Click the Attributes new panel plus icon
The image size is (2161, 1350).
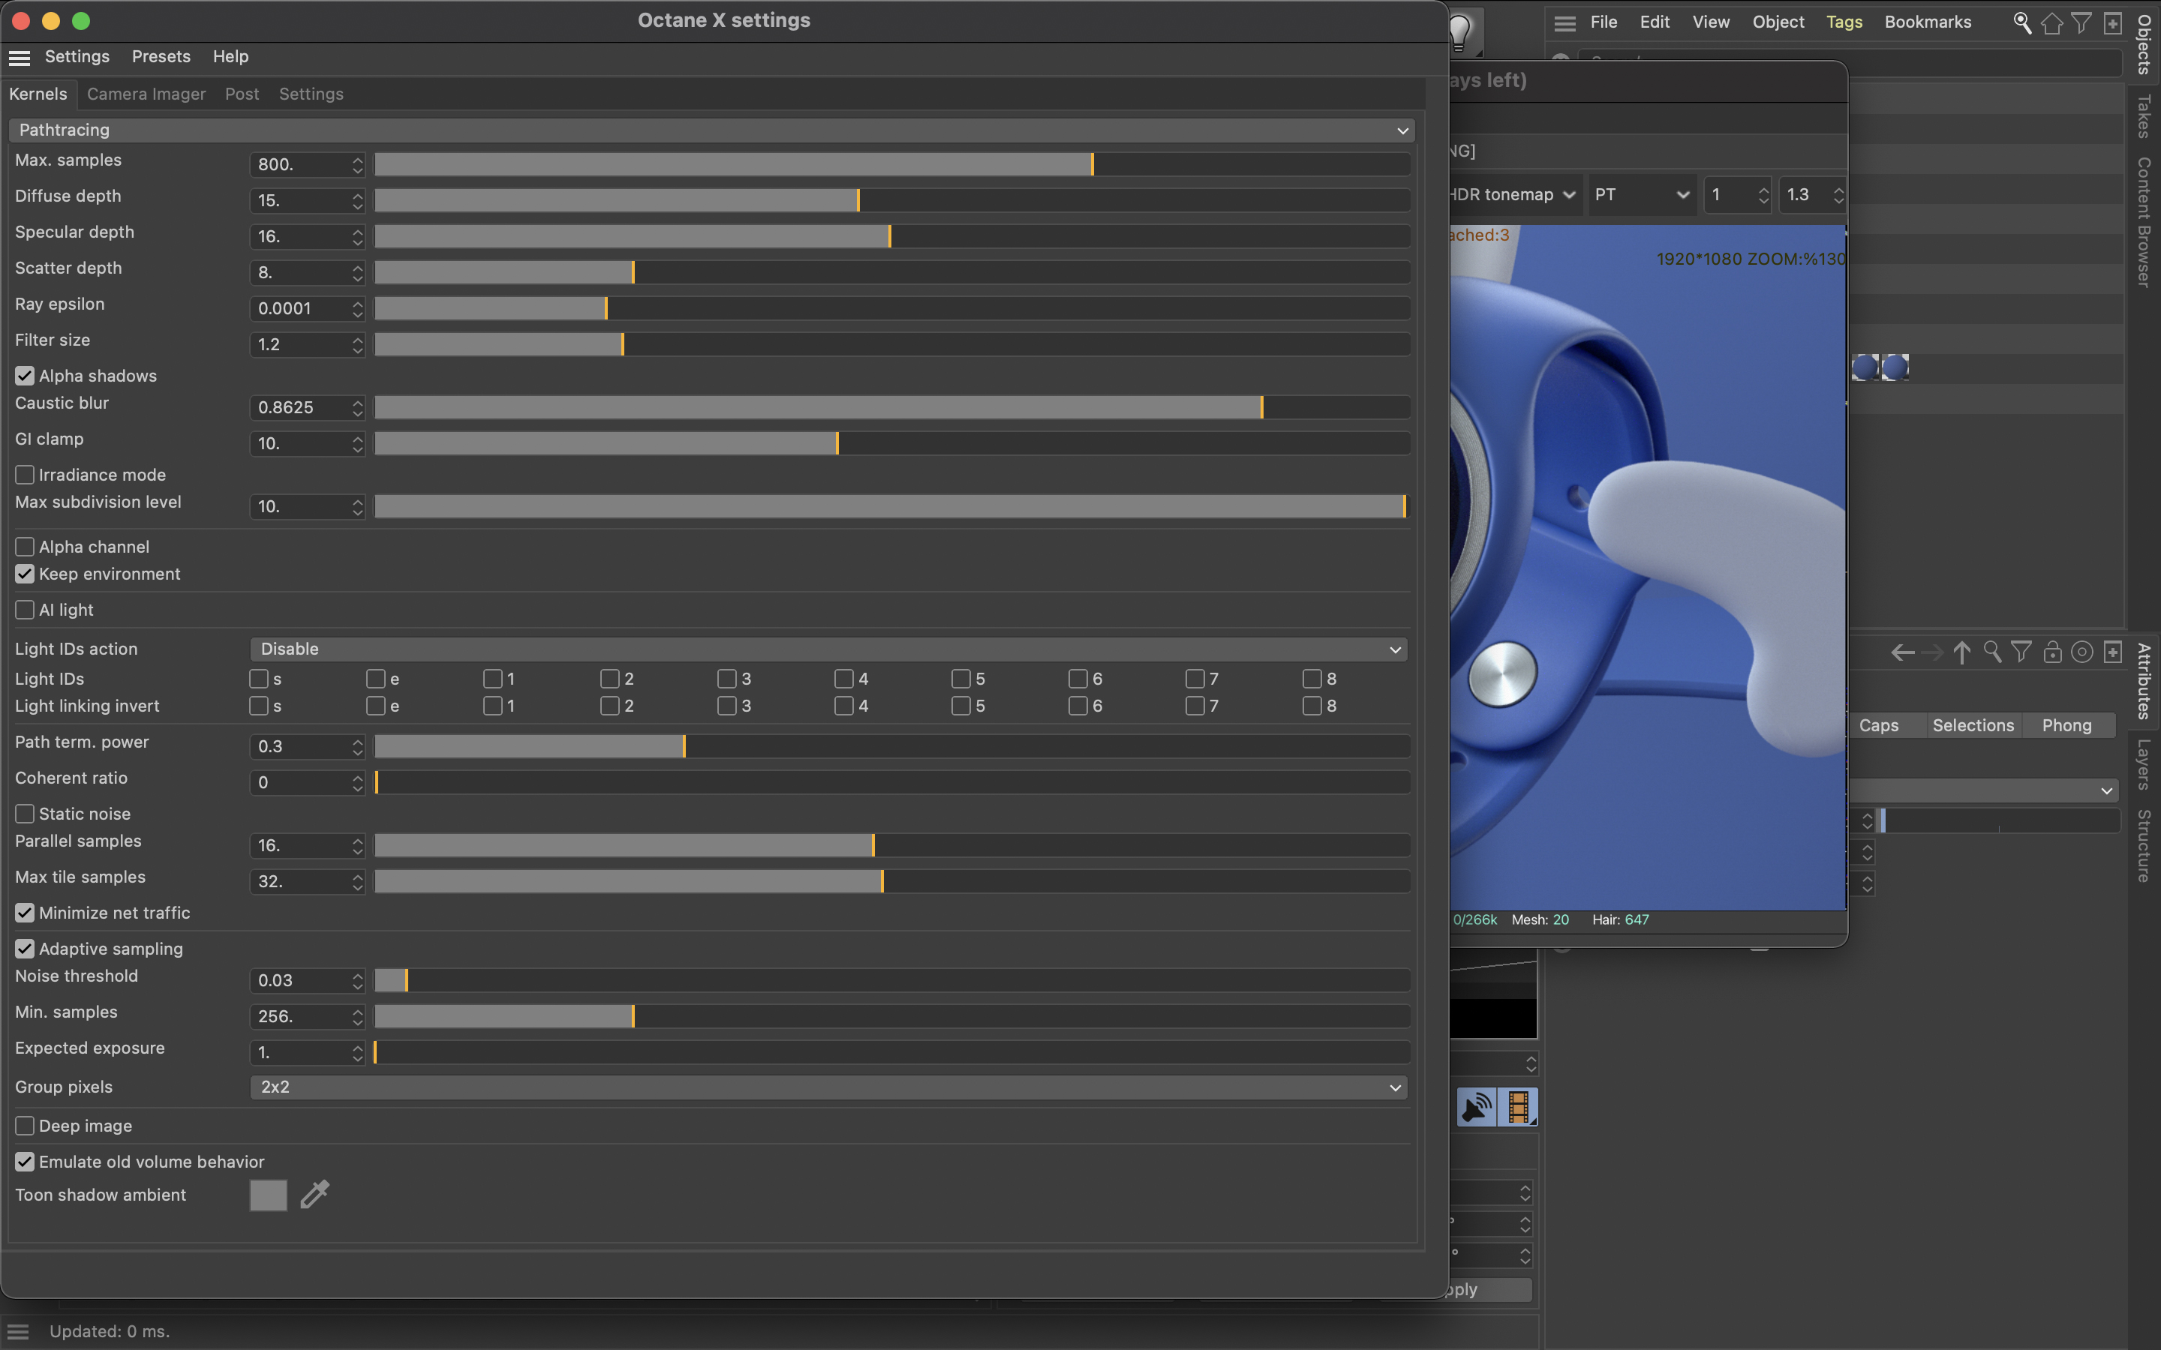[2112, 652]
